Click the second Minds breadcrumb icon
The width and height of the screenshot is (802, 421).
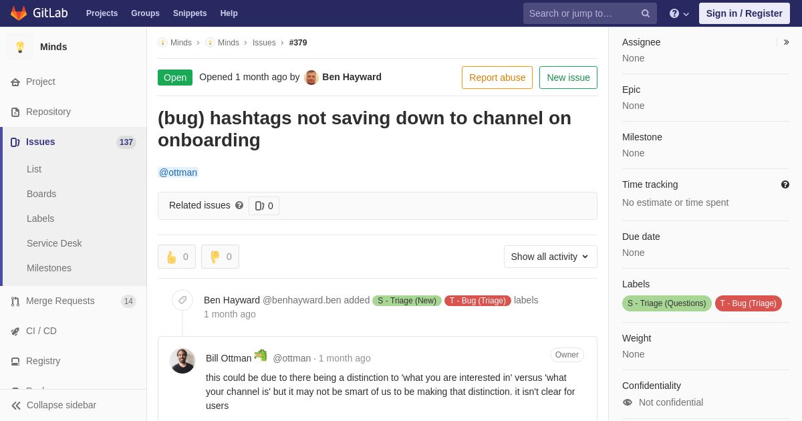[210, 43]
